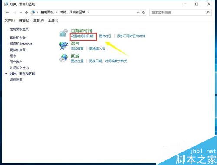The image size is (217, 165).
Task: Open 程序 category in sidebar
Action: (13, 56)
